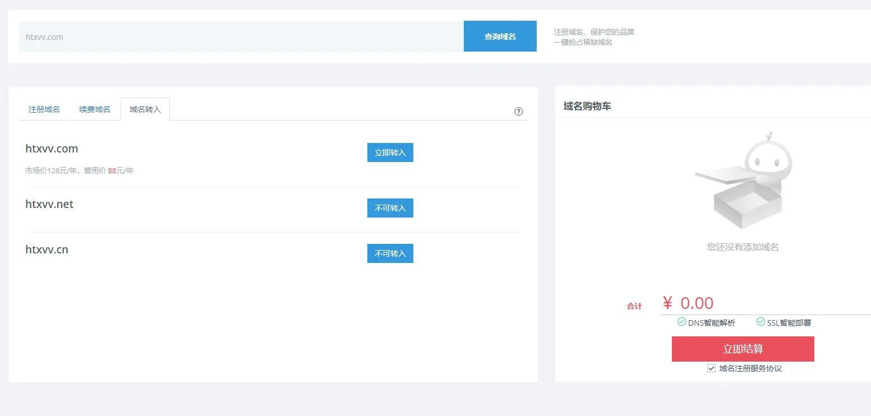
Task: Open the 续费域名 tab
Action: 95,109
